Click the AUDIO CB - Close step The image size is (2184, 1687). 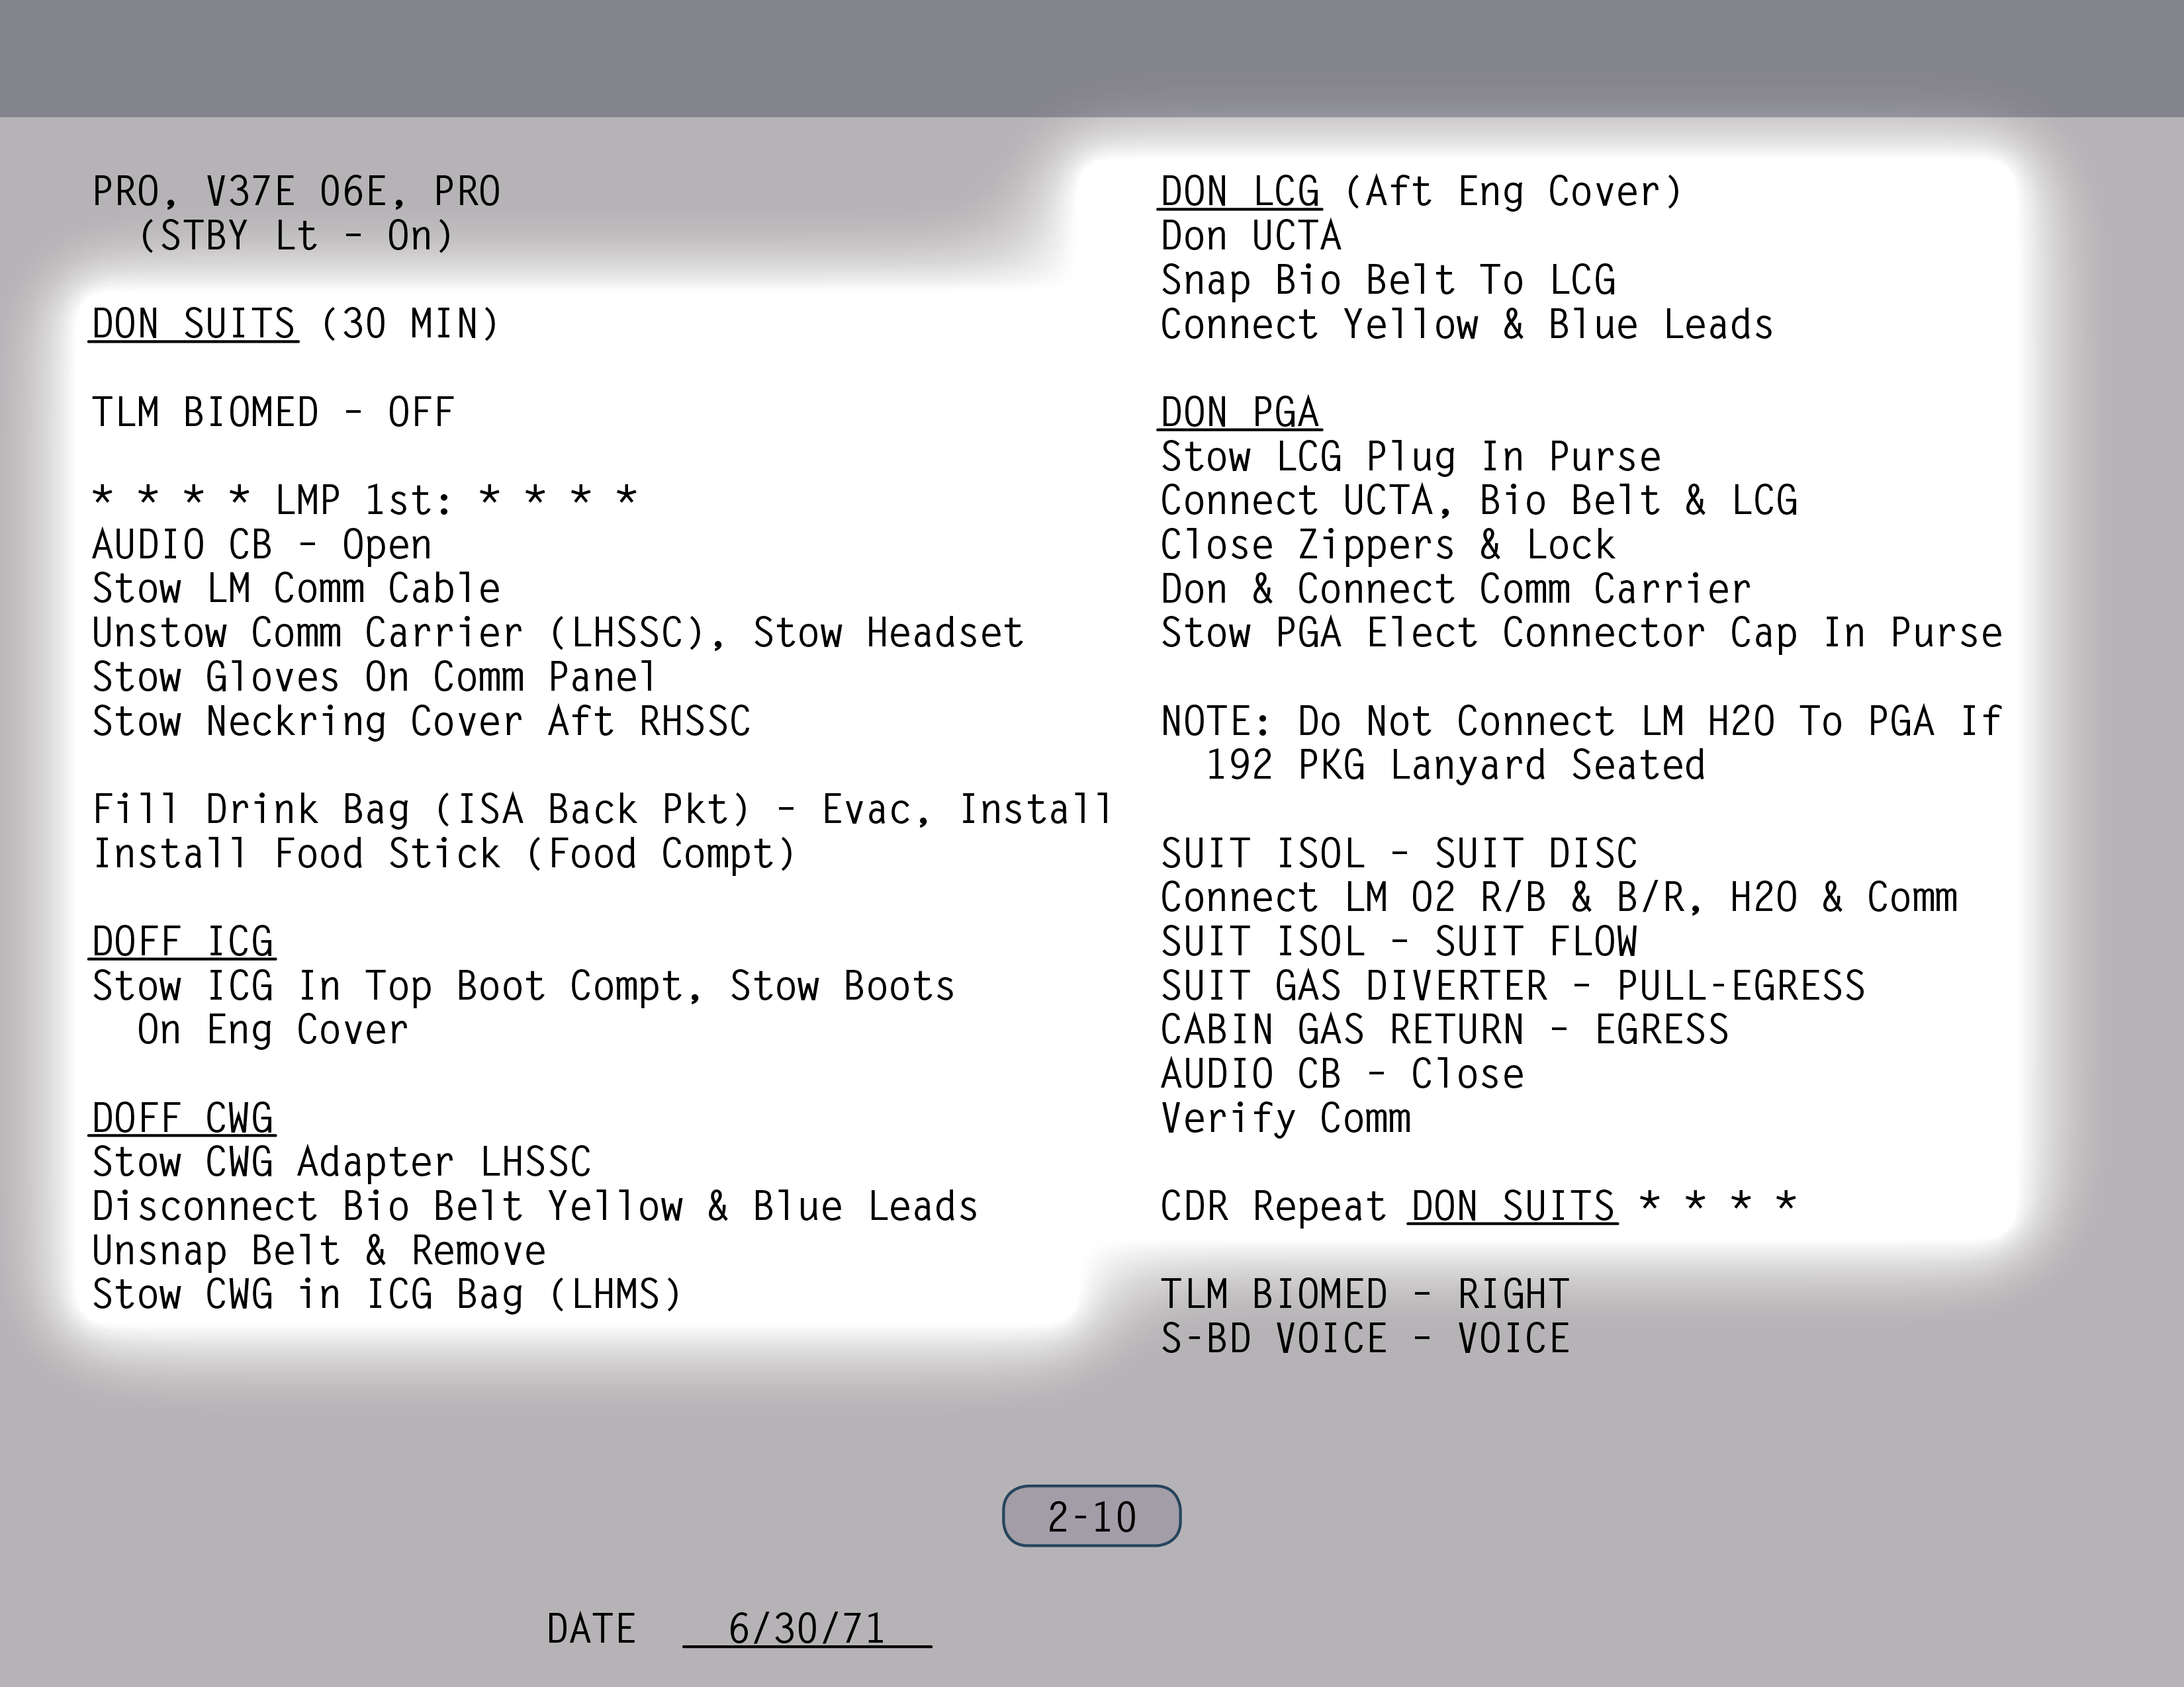[x=1342, y=1073]
